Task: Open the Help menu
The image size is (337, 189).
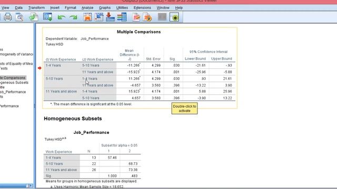Action: pyautogui.click(x=179, y=7)
